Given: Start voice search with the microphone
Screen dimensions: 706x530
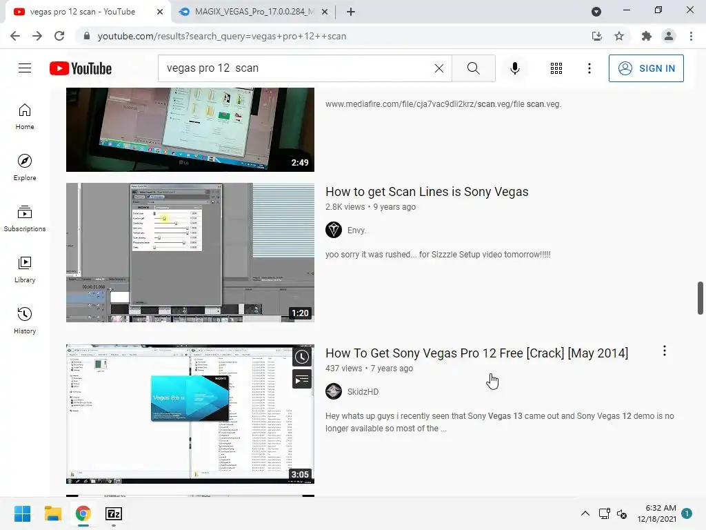Looking at the screenshot, I should pyautogui.click(x=514, y=68).
